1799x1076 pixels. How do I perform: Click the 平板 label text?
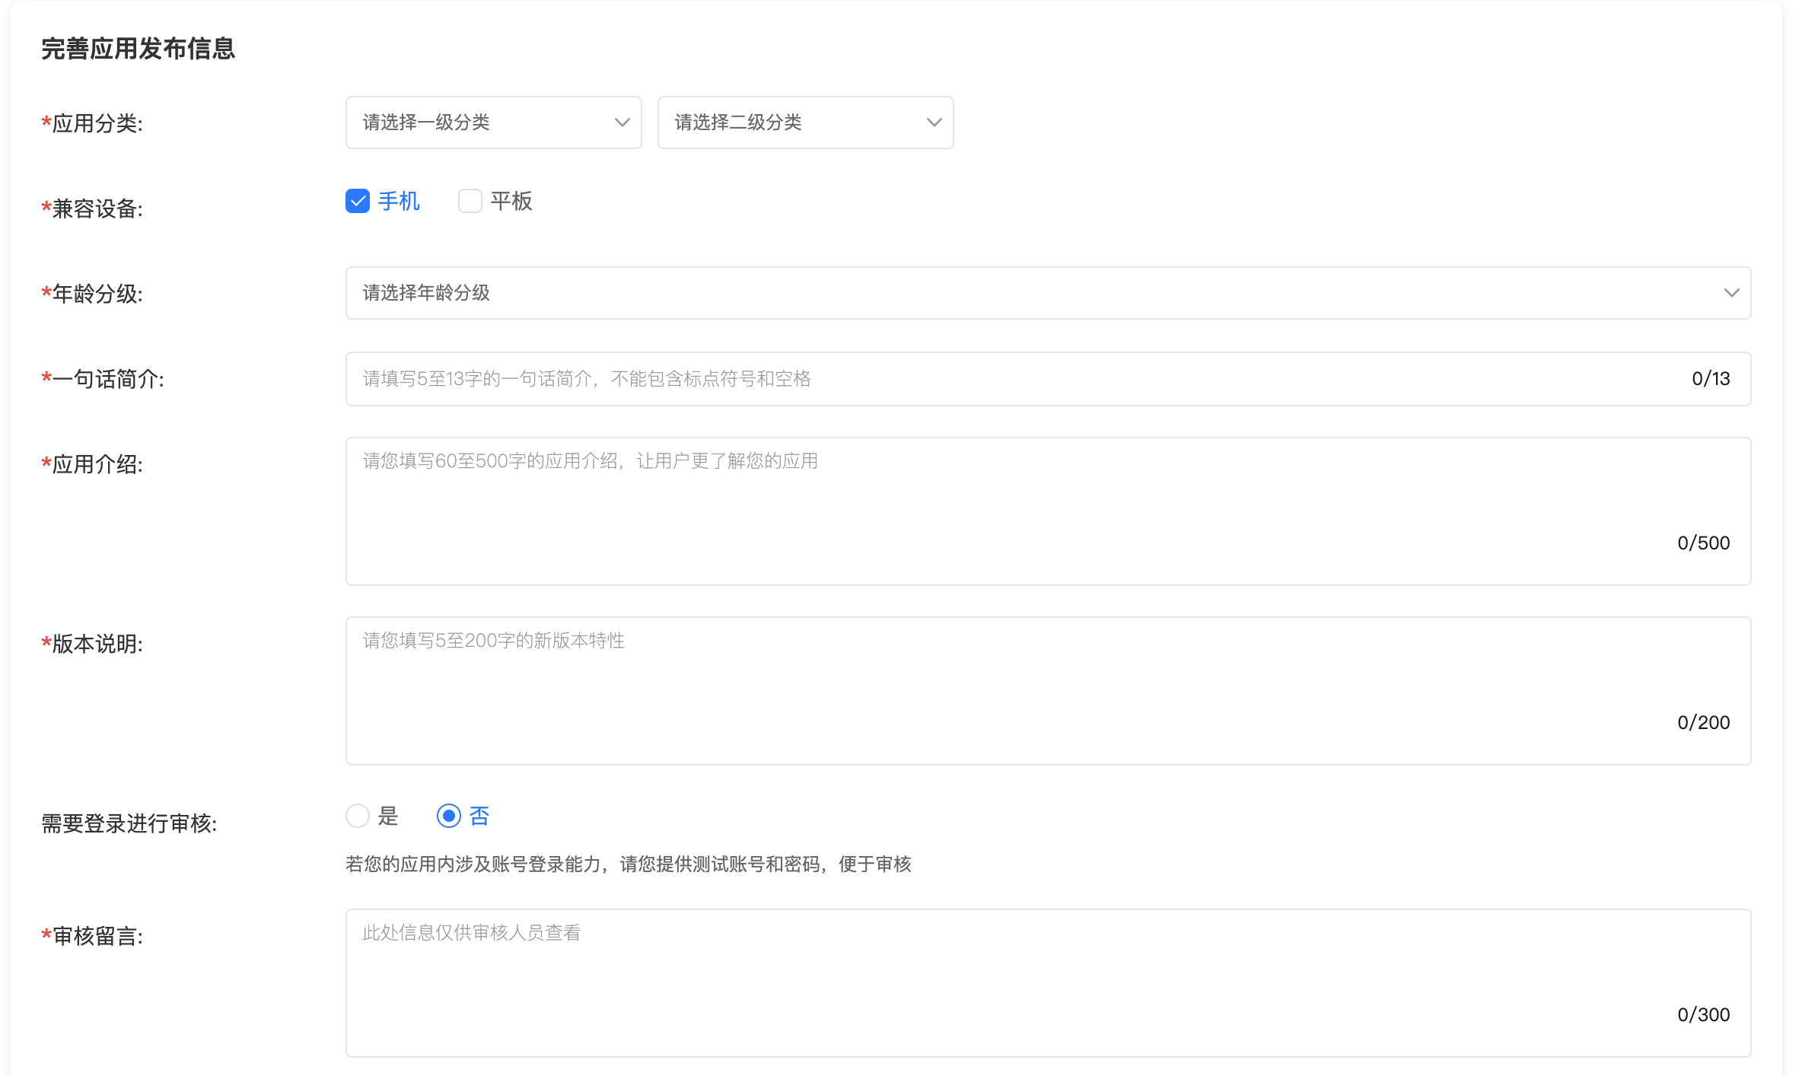(x=511, y=202)
